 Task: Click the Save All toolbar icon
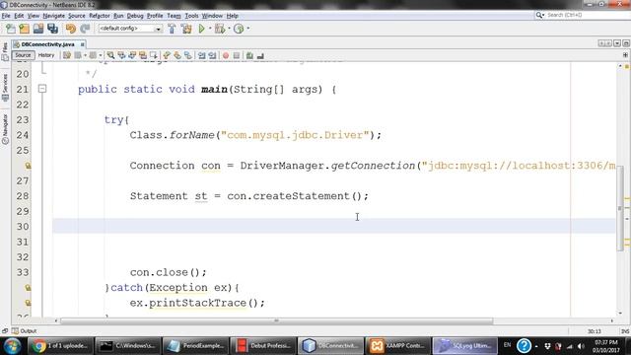(52, 29)
